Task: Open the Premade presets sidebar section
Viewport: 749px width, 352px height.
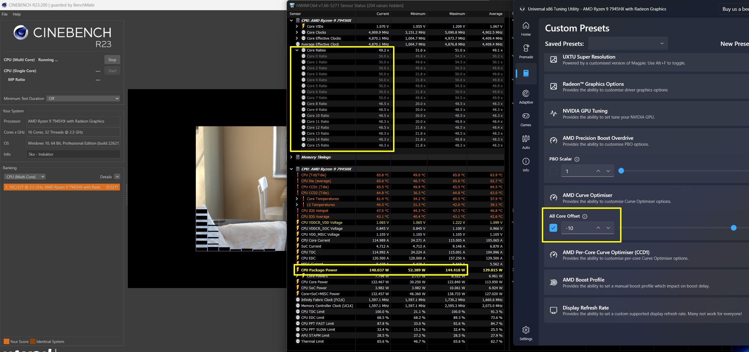Action: point(526,51)
